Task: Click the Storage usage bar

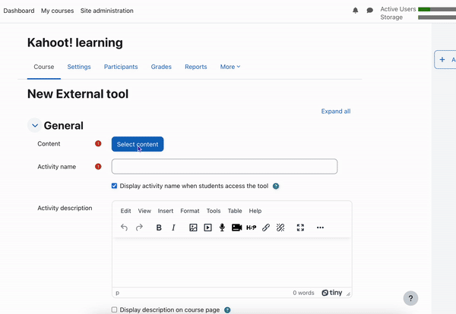Action: click(437, 17)
